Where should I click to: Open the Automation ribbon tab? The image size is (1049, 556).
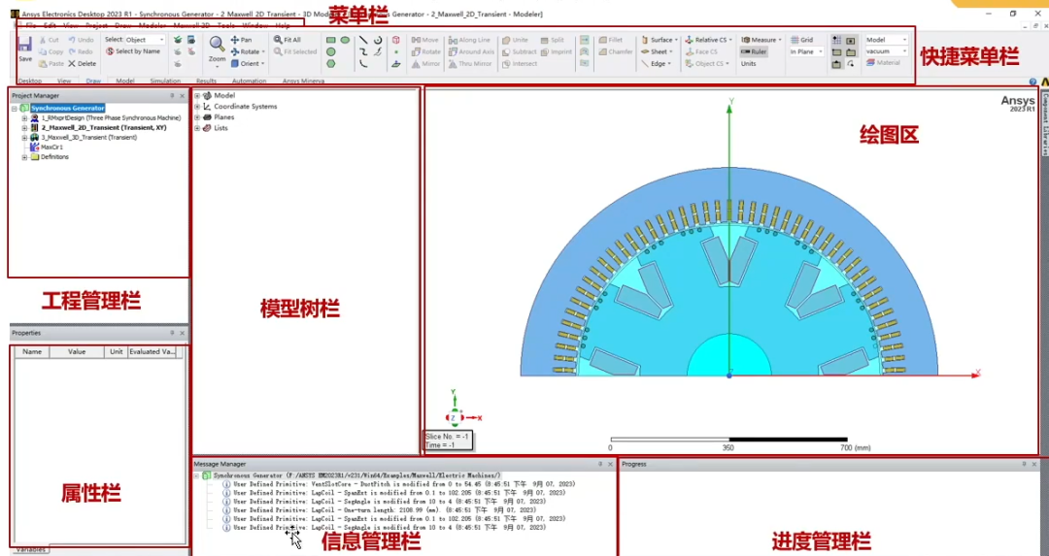249,81
